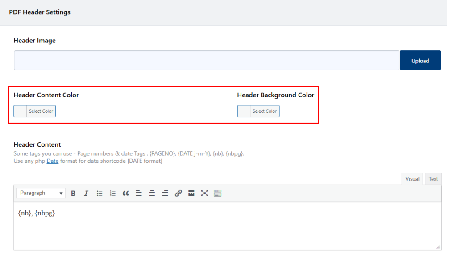Open Header Content Color swatch
The height and width of the screenshot is (260, 457).
pyautogui.click(x=21, y=111)
